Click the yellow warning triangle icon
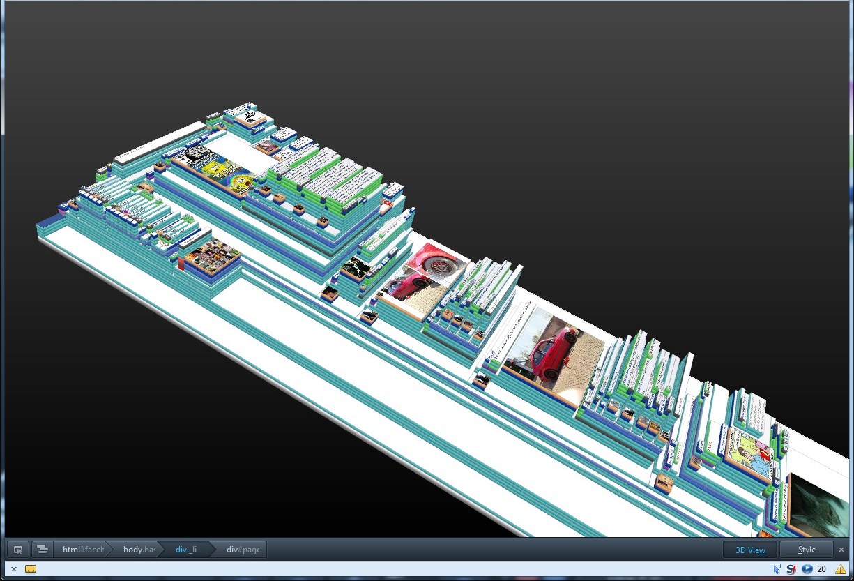 (x=841, y=569)
